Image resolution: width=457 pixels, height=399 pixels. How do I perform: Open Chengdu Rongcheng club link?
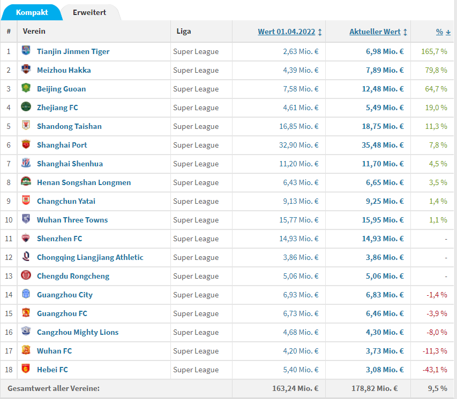(x=73, y=276)
